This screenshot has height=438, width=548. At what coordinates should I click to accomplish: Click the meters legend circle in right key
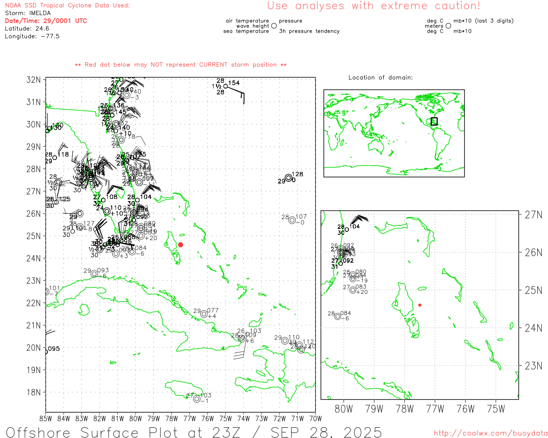point(448,26)
